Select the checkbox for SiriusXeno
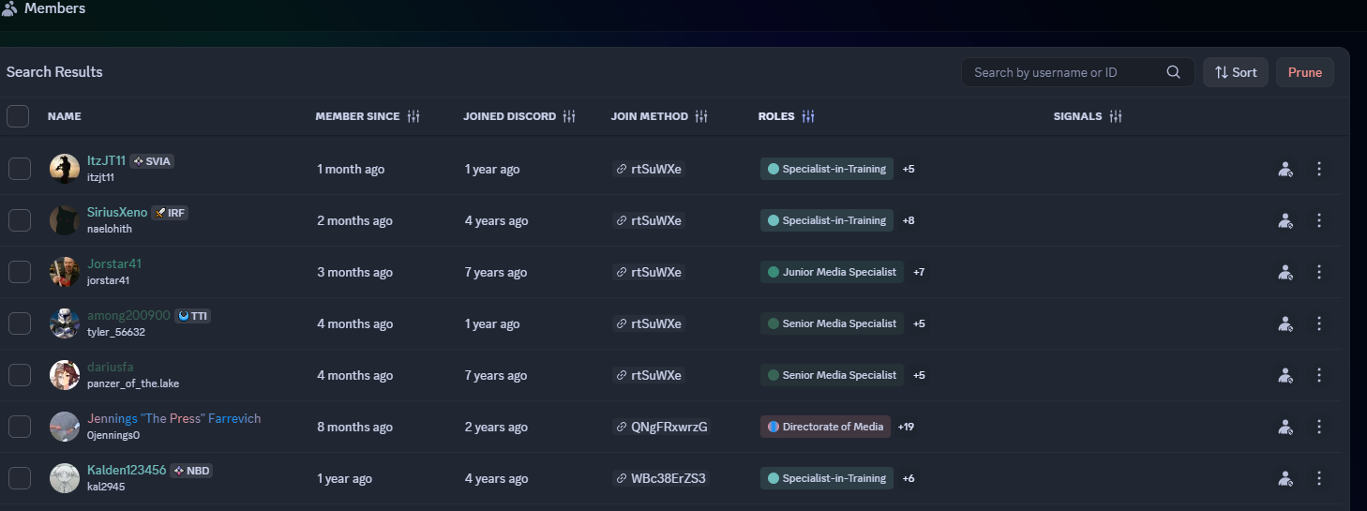1367x511 pixels. coord(20,220)
